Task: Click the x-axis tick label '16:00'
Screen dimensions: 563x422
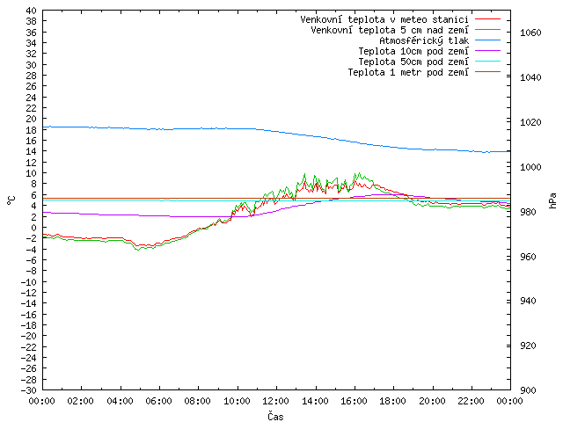Action: [x=354, y=401]
